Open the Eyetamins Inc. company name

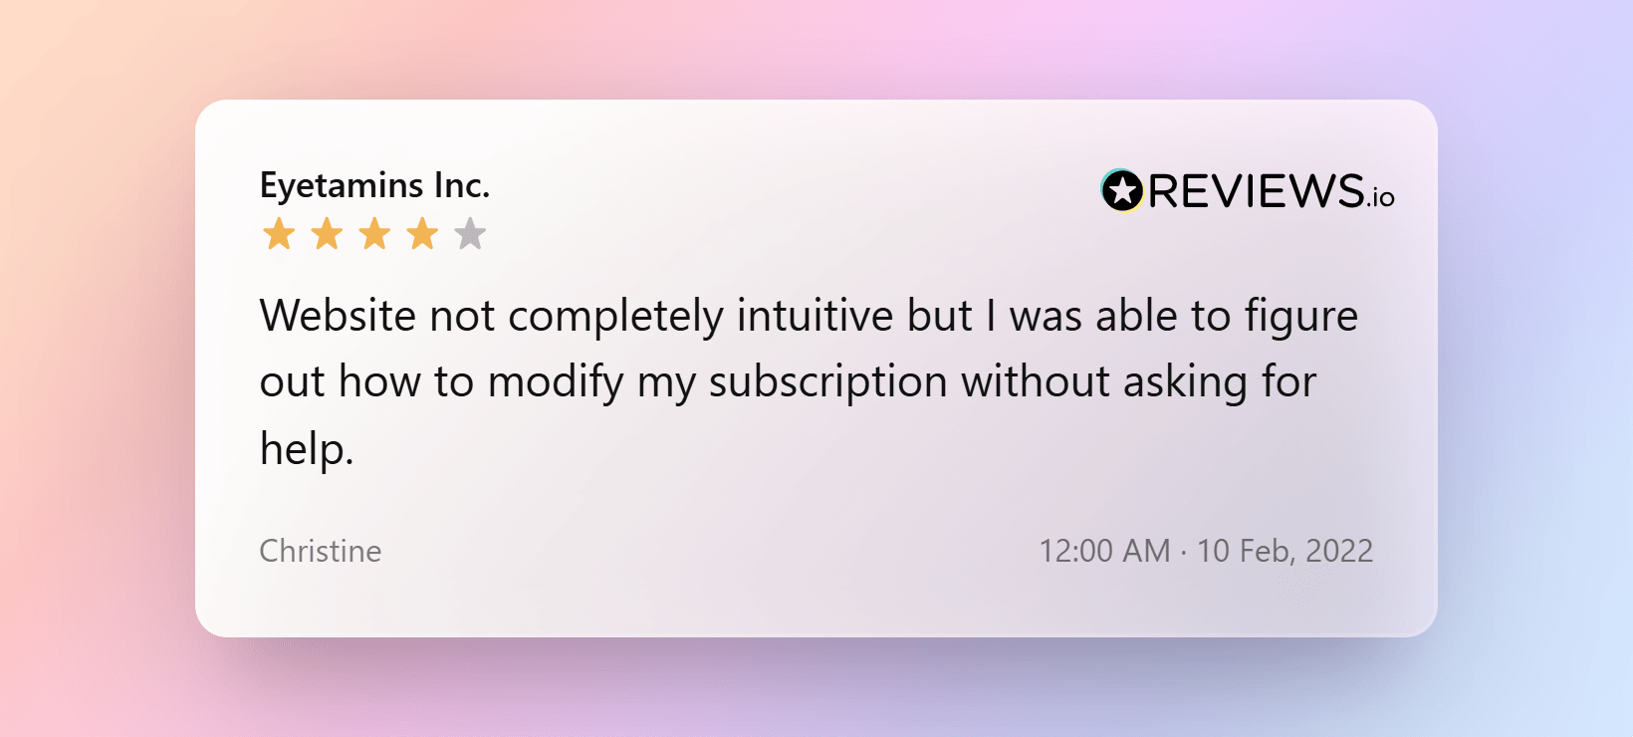pyautogui.click(x=374, y=185)
